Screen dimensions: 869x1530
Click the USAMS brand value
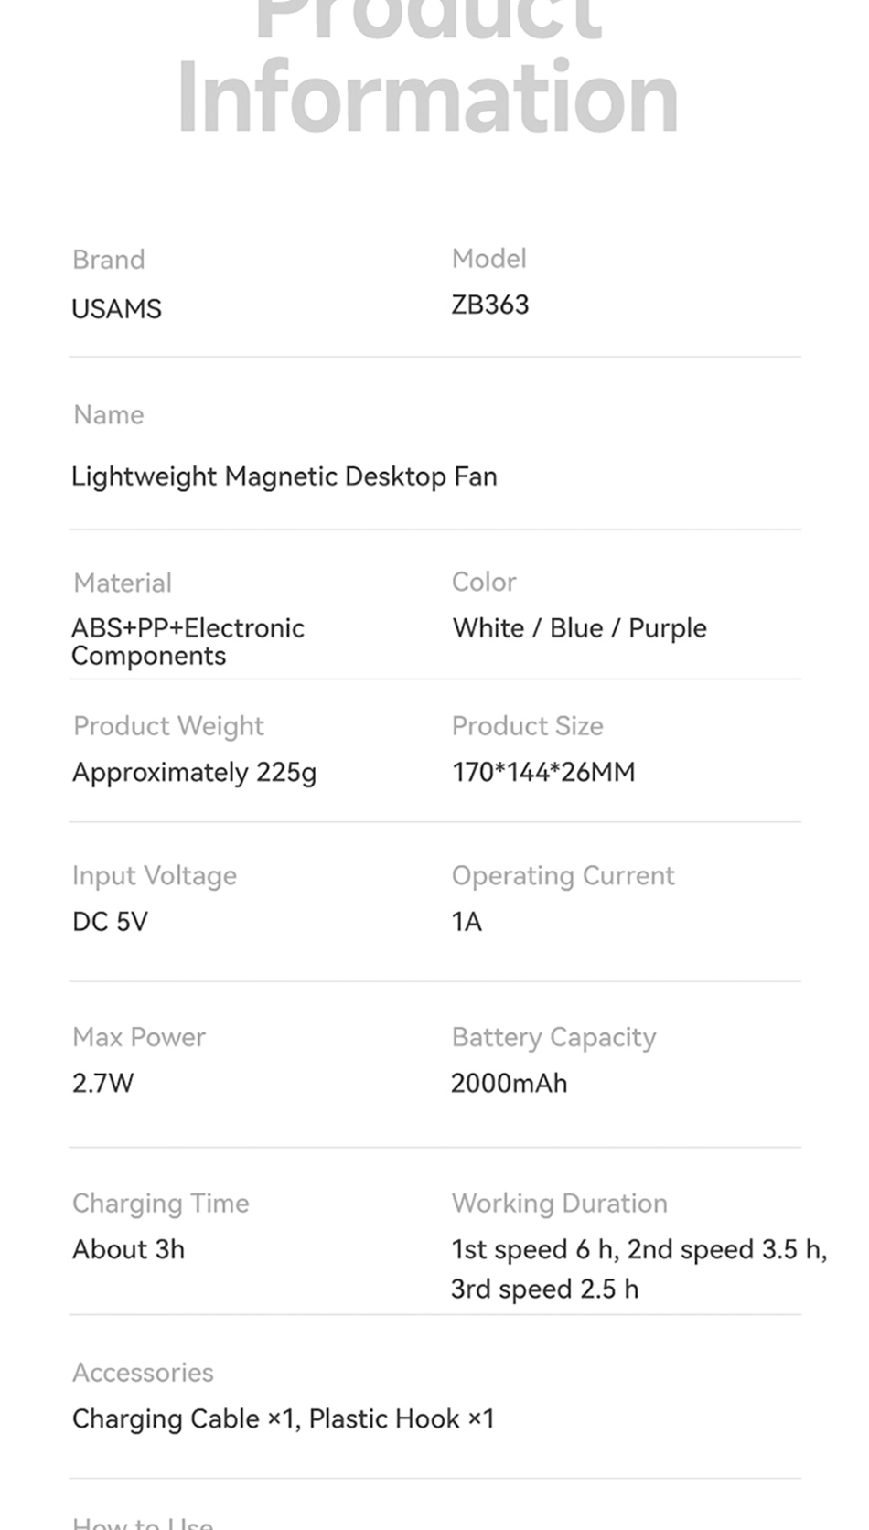pyautogui.click(x=116, y=309)
